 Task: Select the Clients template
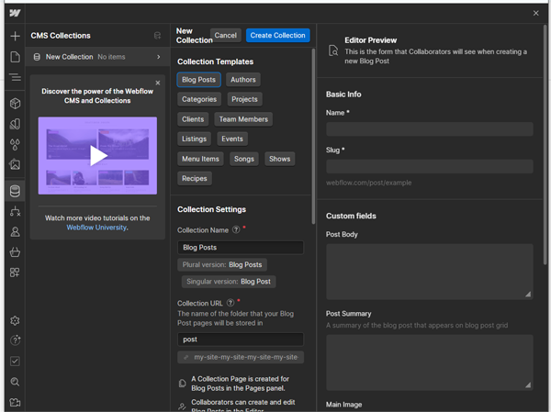pos(193,119)
